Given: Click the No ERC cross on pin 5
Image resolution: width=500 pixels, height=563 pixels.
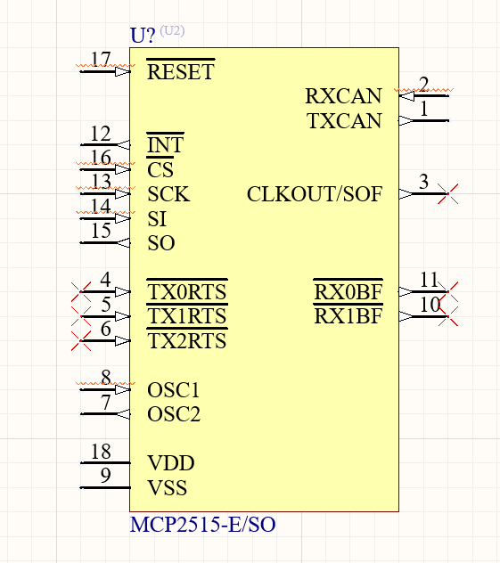Looking at the screenshot, I should (x=81, y=316).
